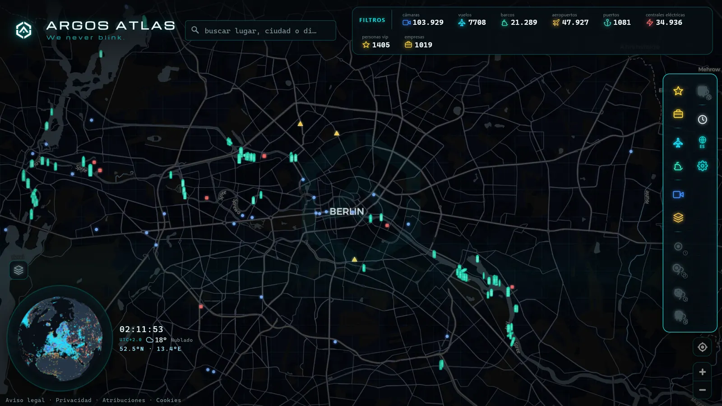This screenshot has height=406, width=722.
Task: Click the clock icon in right panel
Action: (703, 120)
